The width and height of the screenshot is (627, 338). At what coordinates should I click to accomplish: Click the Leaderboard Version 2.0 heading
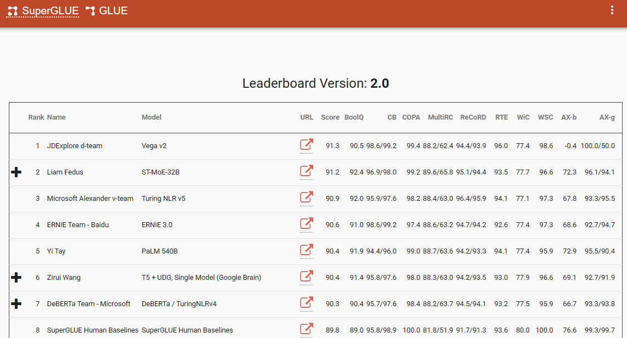pos(315,83)
